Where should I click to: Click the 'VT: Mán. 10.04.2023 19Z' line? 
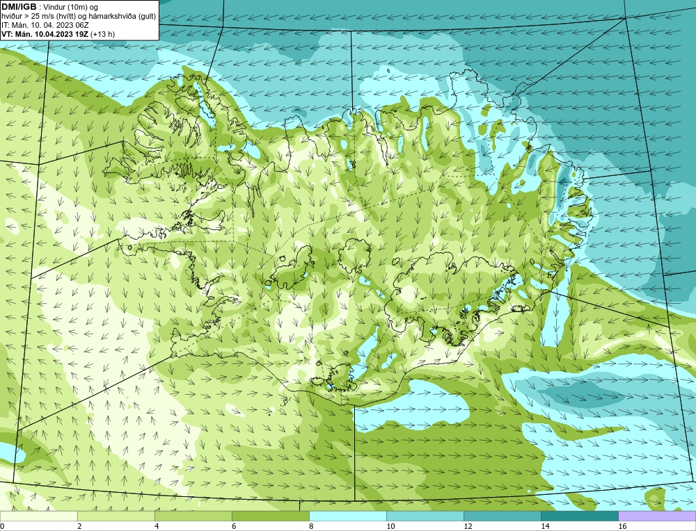pyautogui.click(x=45, y=34)
